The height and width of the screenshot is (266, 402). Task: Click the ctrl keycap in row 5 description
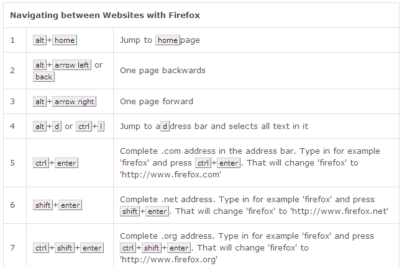[x=203, y=163]
